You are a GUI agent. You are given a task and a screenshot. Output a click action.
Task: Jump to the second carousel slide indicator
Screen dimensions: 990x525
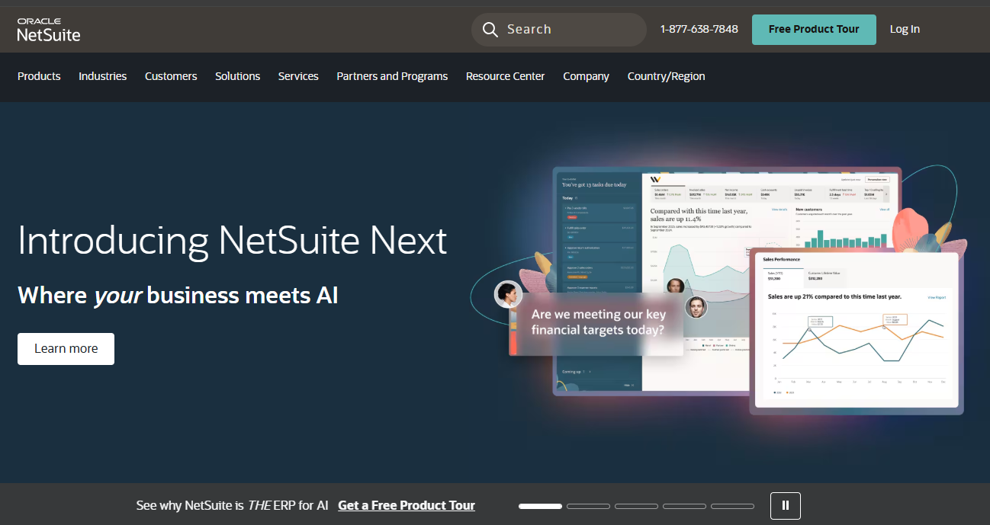pyautogui.click(x=588, y=506)
